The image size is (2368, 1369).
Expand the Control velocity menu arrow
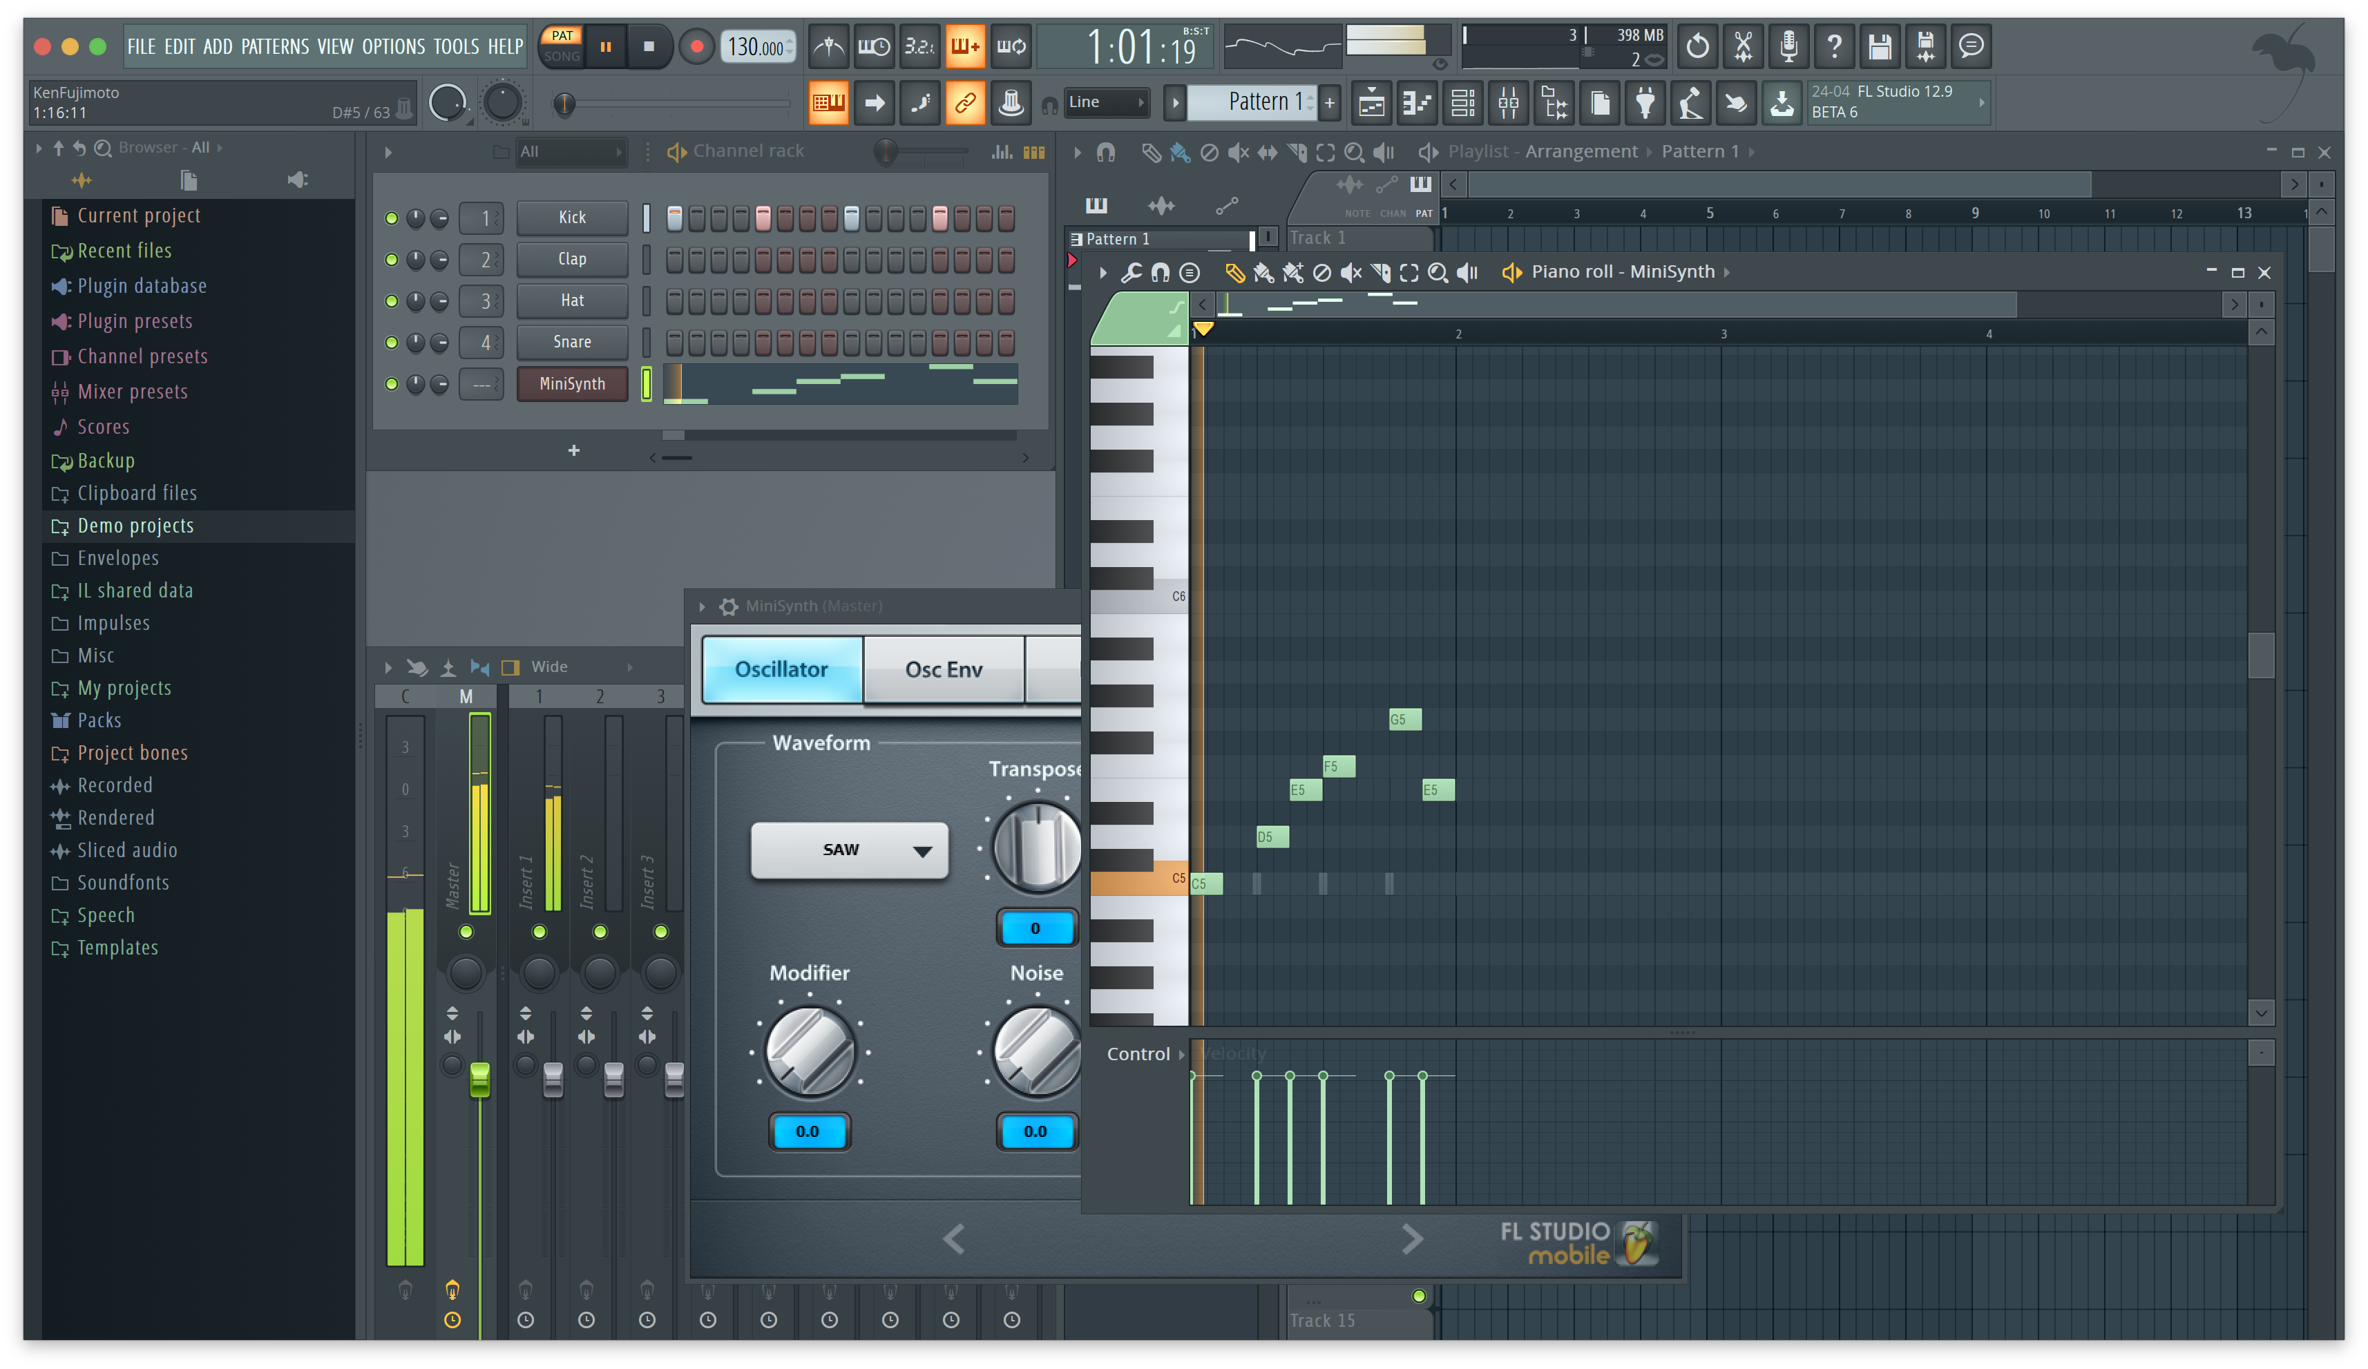[1181, 1054]
